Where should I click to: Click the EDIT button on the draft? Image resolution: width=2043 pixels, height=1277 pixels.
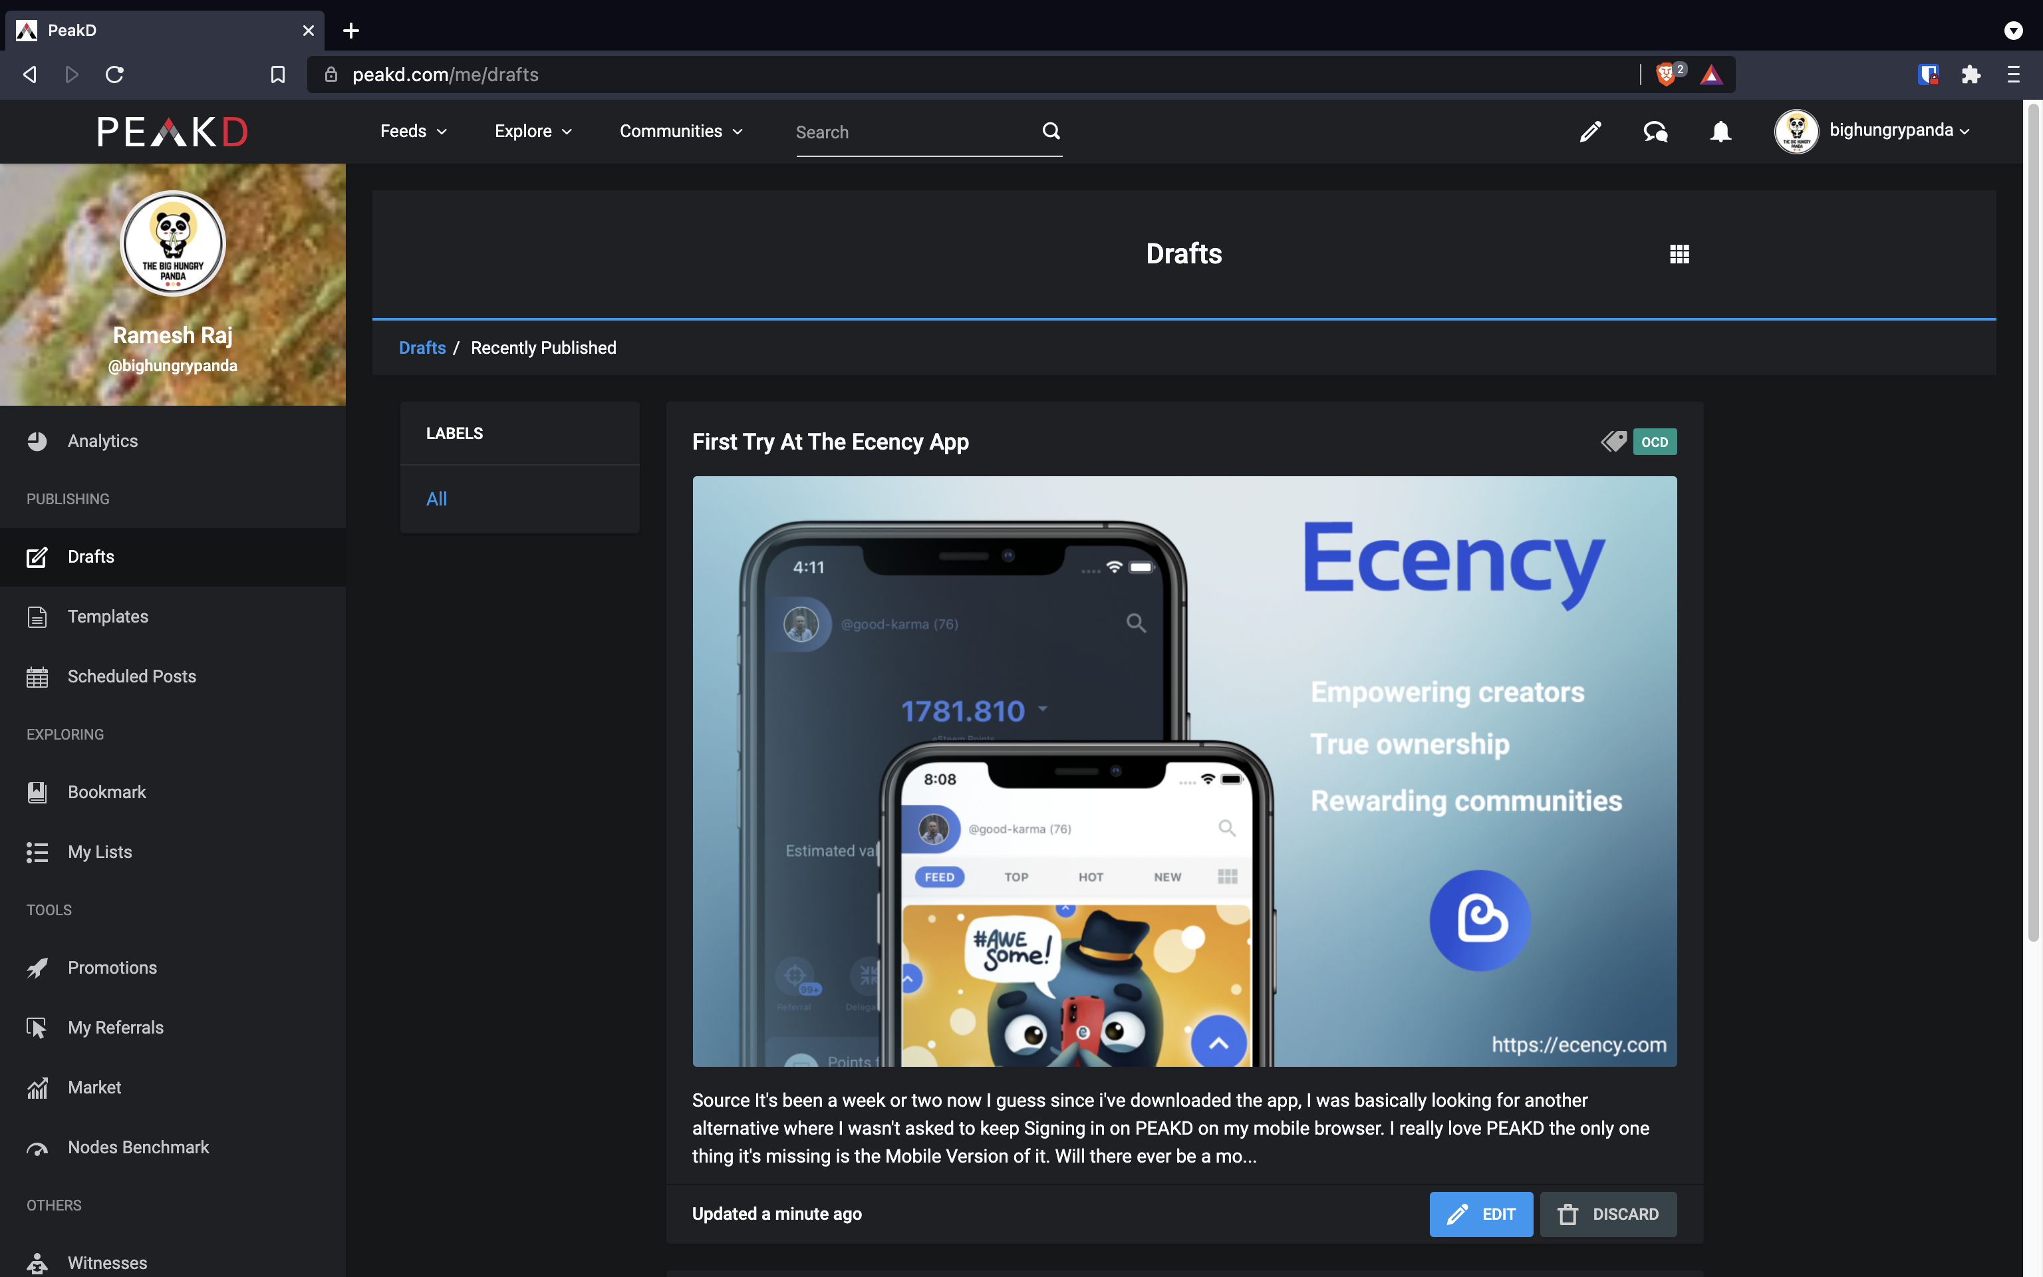click(x=1481, y=1214)
